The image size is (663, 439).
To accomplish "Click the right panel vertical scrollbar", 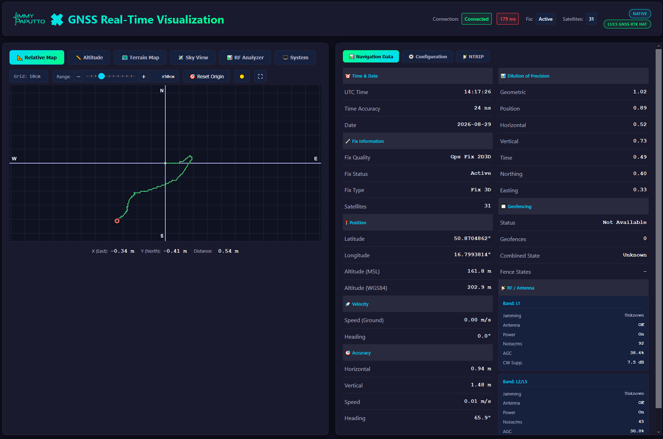I will 658,228.
